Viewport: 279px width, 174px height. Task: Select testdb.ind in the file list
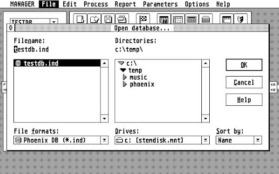tap(57, 63)
